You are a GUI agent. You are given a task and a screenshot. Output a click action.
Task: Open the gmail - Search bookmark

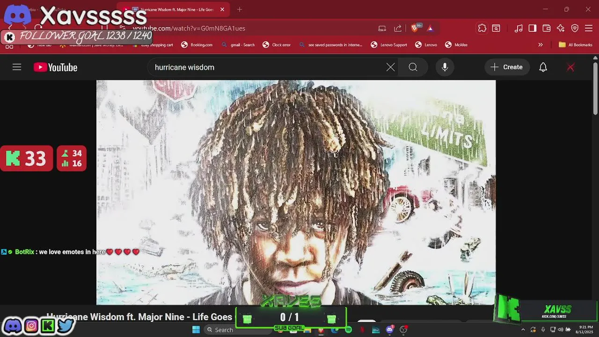point(238,45)
